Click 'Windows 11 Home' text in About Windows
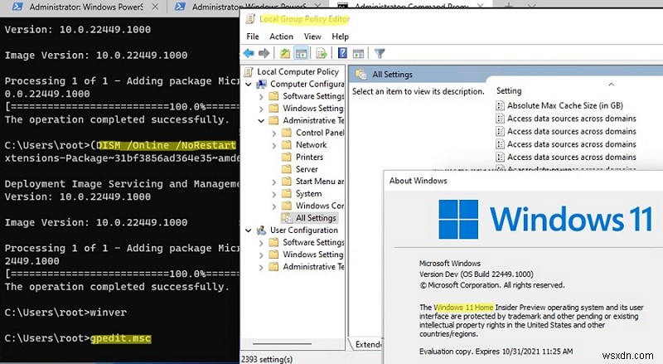This screenshot has height=364, width=663. 463,308
